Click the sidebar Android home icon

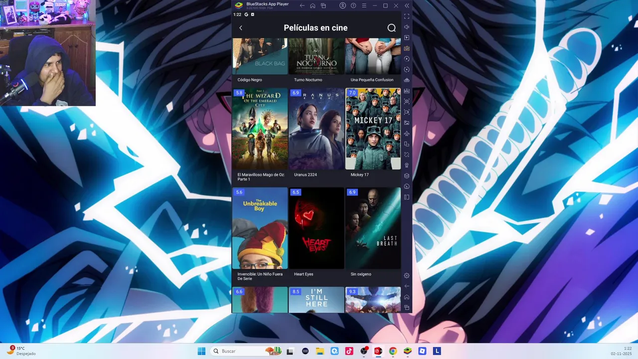407,297
